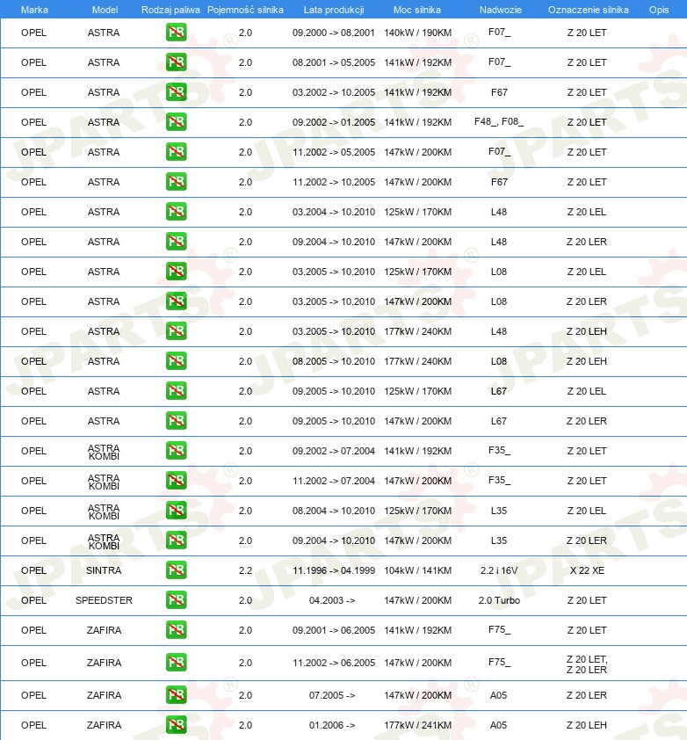Click the 08.2001 -> 05.2005 production years
Viewport: 687px width, 740px height.
pyautogui.click(x=334, y=62)
